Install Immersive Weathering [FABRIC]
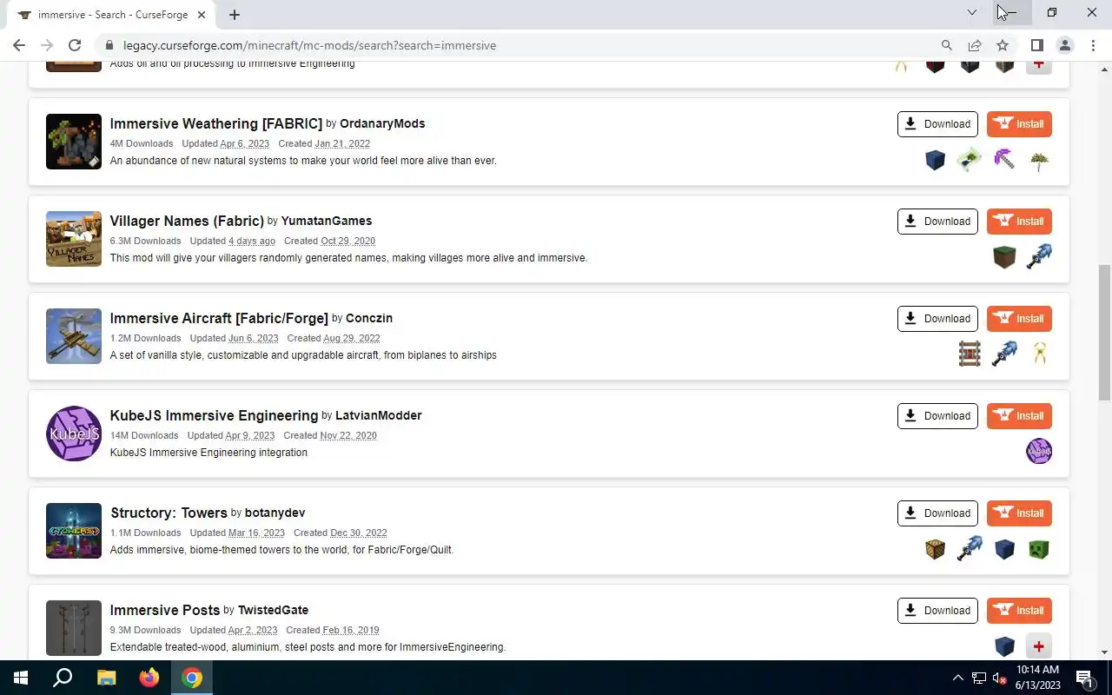 (x=1019, y=124)
